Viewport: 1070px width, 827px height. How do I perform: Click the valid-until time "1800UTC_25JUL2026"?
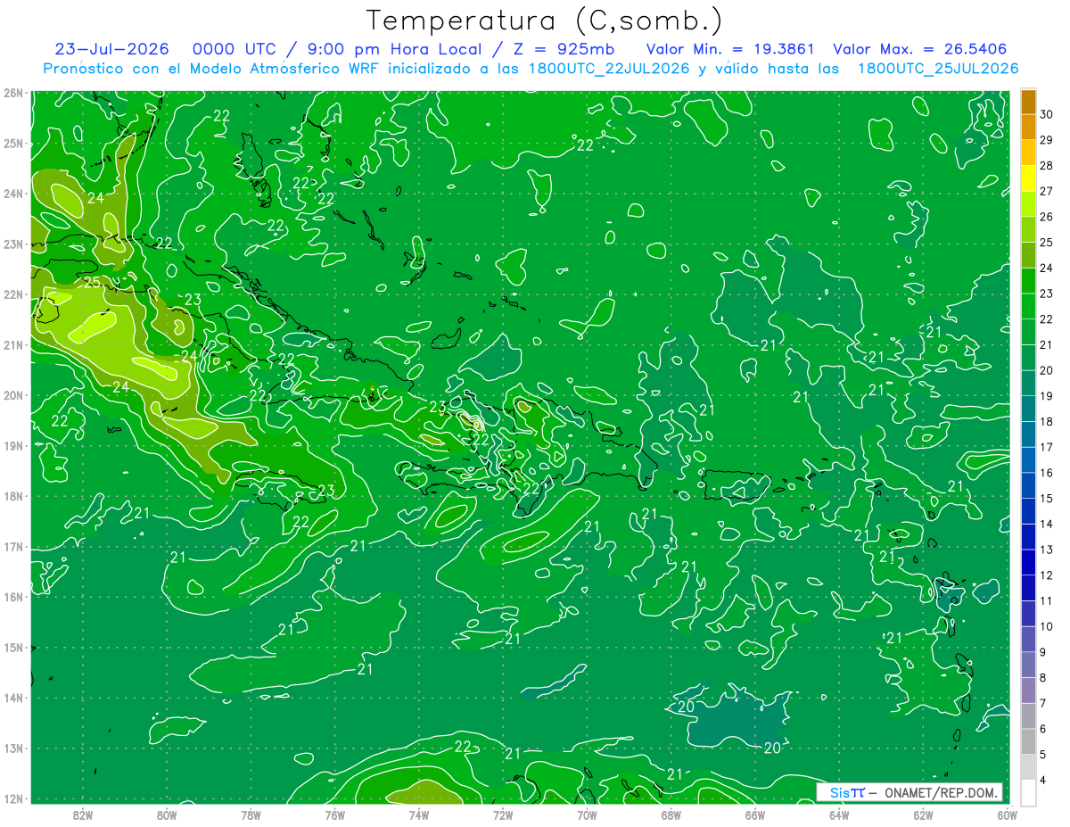pyautogui.click(x=938, y=69)
